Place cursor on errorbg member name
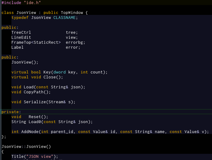 (75, 42)
